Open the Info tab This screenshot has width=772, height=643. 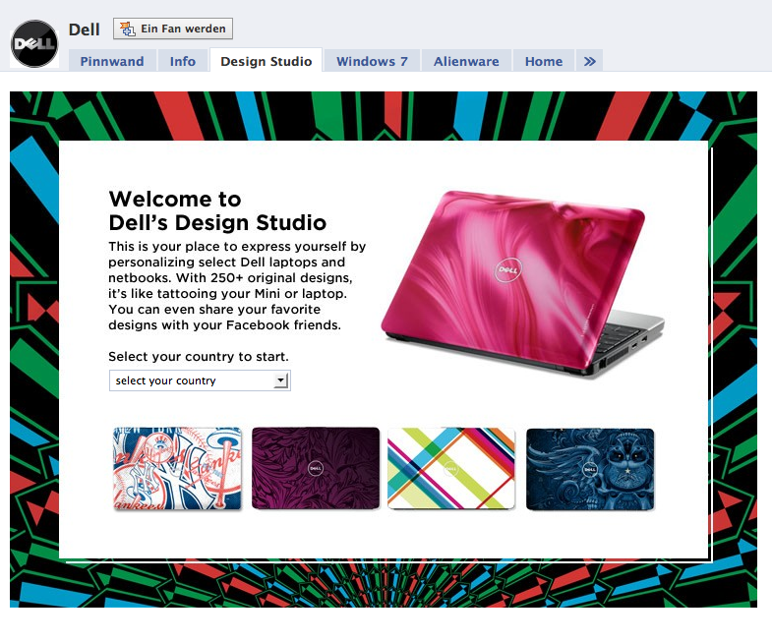pyautogui.click(x=183, y=61)
